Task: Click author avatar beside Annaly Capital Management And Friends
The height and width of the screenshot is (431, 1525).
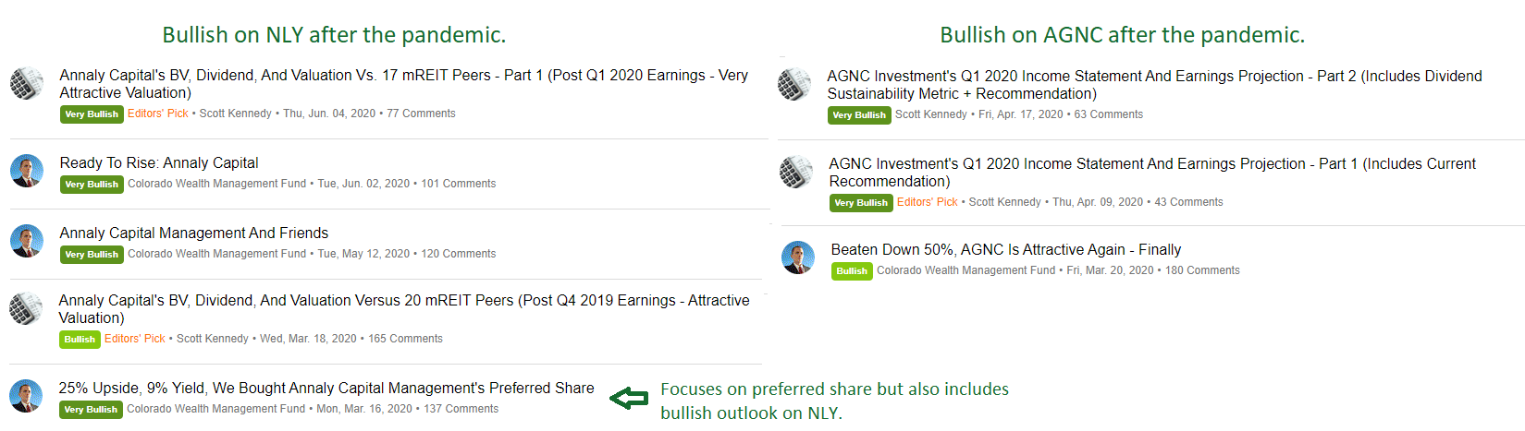Action: (27, 241)
